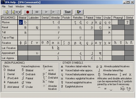Select the voiceless lateral fricative ɬ
Screen dimensions: 136x99
[x=53, y=48]
